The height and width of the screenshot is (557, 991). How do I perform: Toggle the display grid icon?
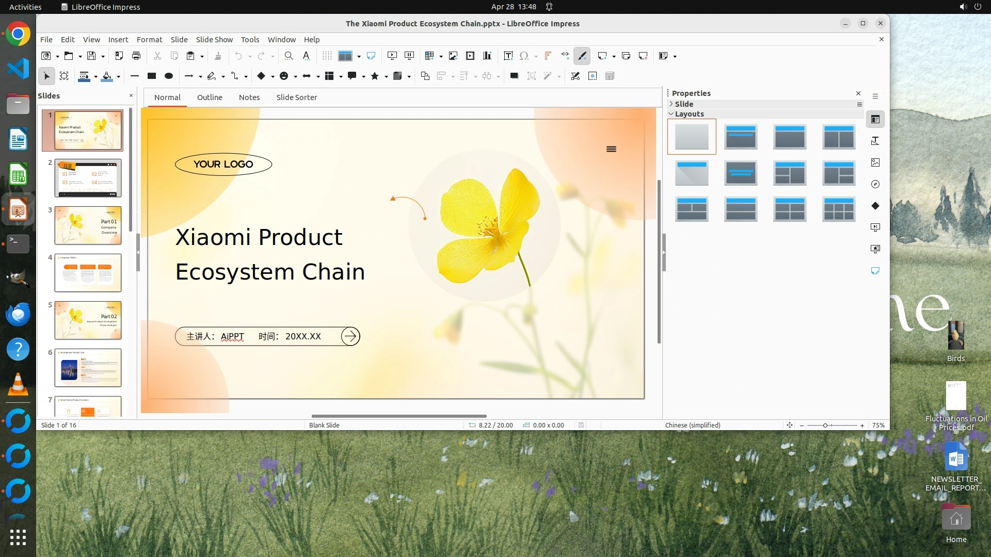pos(327,56)
